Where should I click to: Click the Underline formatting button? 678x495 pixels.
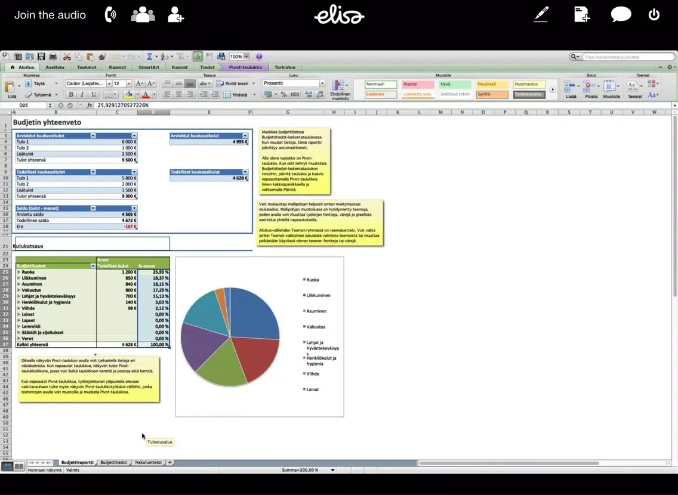[x=93, y=95]
